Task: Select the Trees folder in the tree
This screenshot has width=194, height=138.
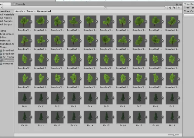Action: (3, 47)
